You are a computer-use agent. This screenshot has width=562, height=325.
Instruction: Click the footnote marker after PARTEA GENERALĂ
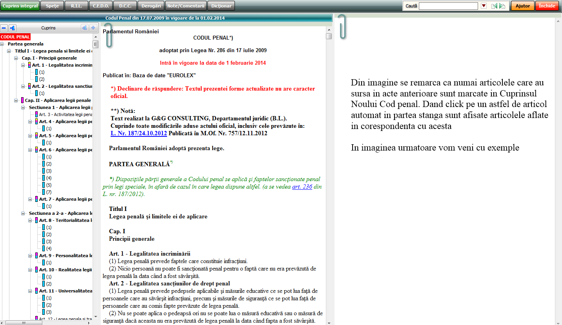coord(171,162)
